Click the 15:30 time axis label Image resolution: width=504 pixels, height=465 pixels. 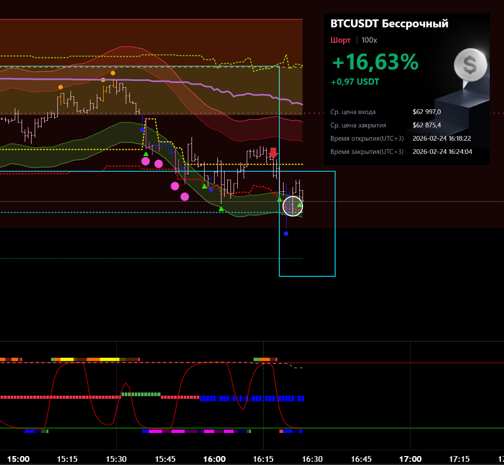[x=116, y=459]
